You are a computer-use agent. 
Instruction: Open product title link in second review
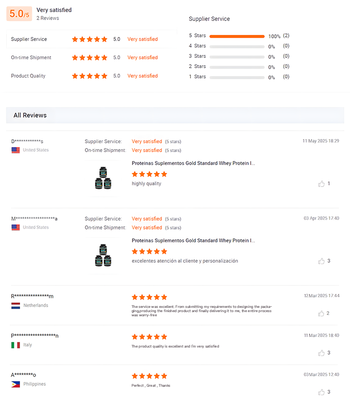pos(193,241)
